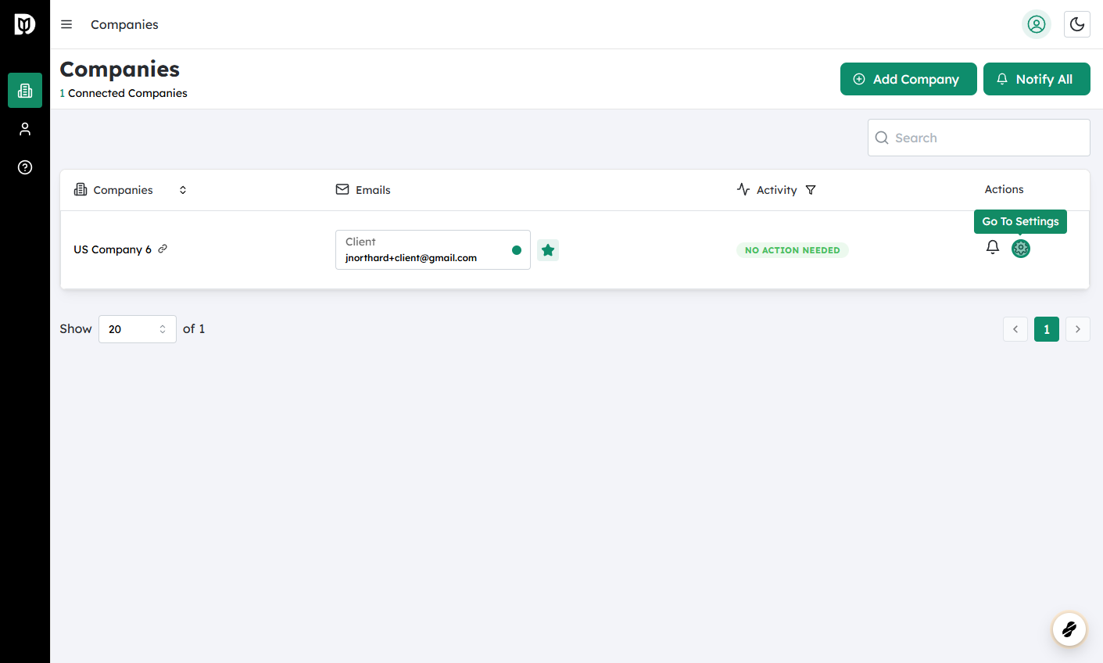Image resolution: width=1103 pixels, height=663 pixels.
Task: Open the user profile avatar
Action: pos(1036,24)
